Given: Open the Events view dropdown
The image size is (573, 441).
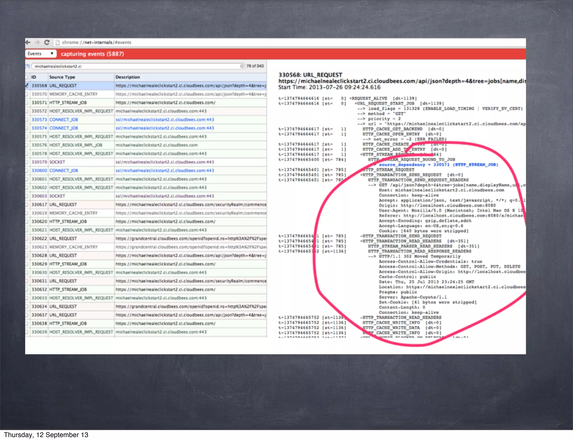Looking at the screenshot, I should coord(41,54).
